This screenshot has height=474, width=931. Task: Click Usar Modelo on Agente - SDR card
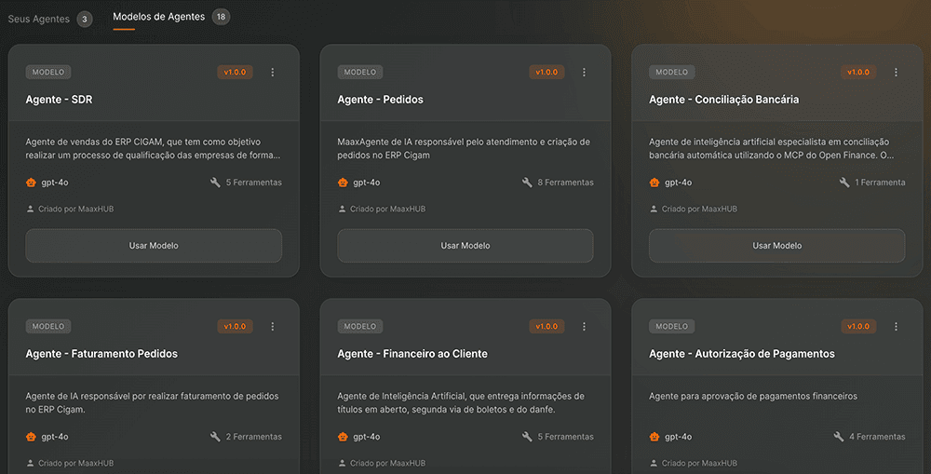pos(154,245)
